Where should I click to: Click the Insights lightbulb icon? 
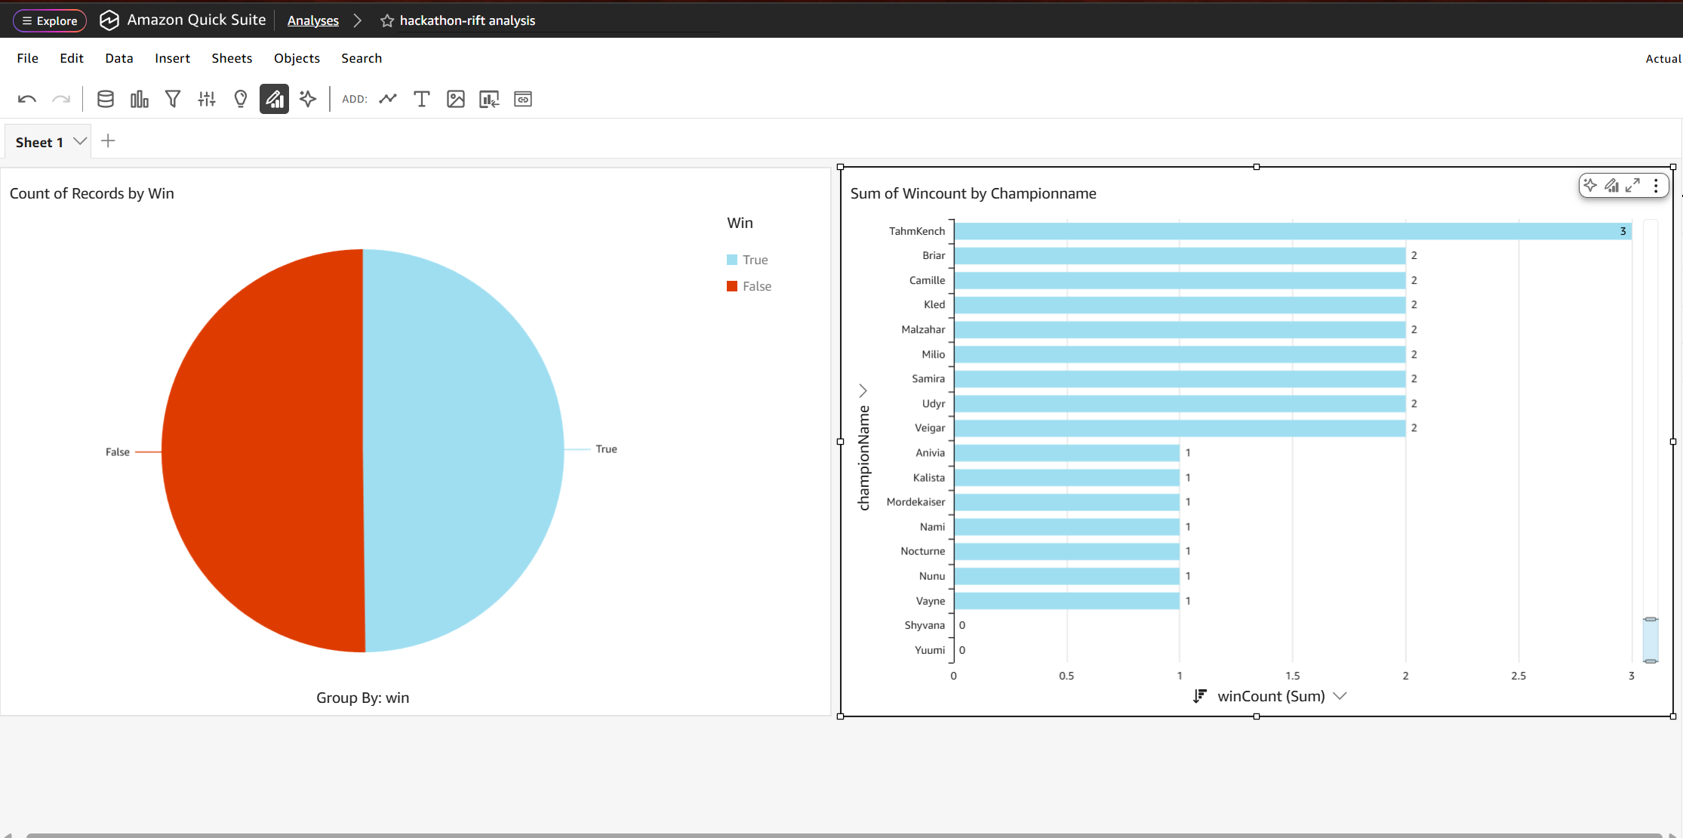pos(241,99)
